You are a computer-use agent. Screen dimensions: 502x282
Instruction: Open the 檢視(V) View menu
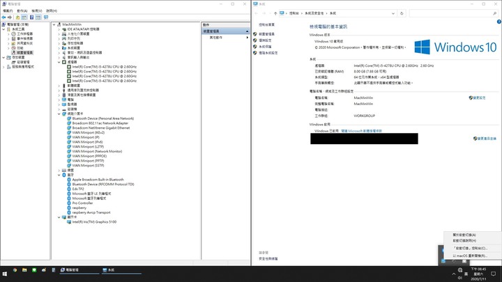(x=37, y=11)
